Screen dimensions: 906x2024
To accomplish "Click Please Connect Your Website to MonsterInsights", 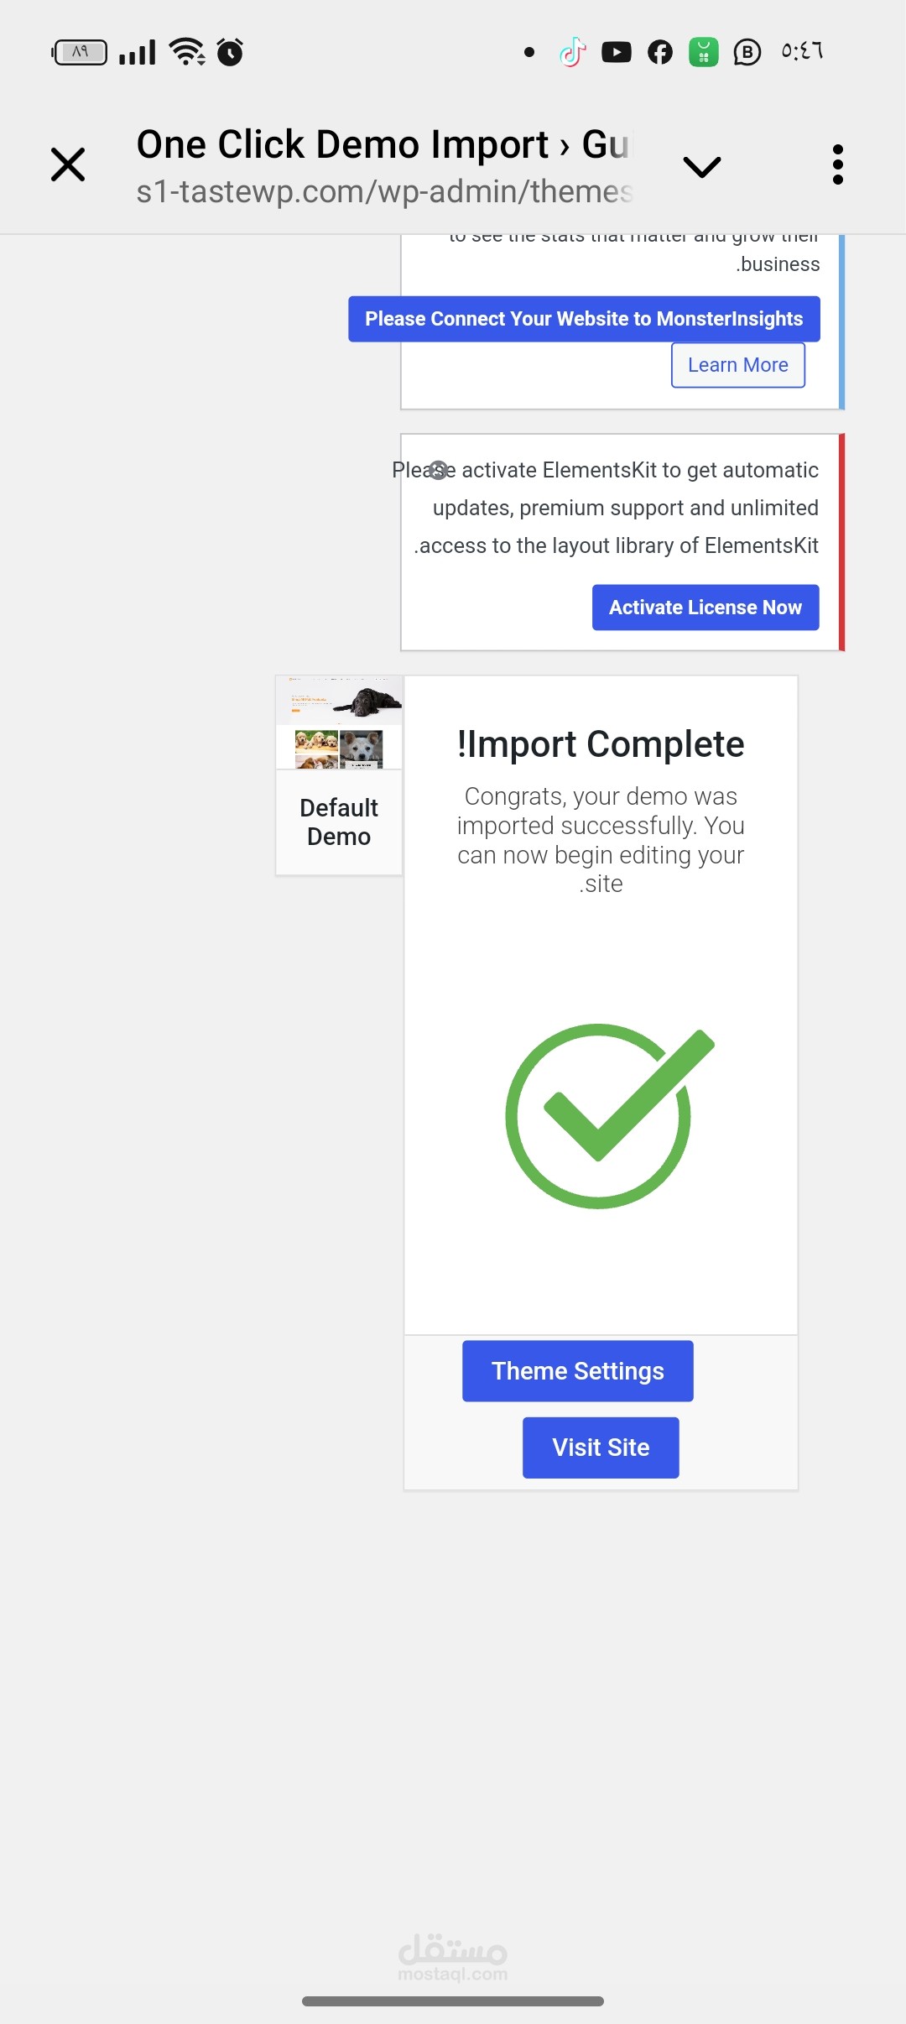I will coord(584,319).
